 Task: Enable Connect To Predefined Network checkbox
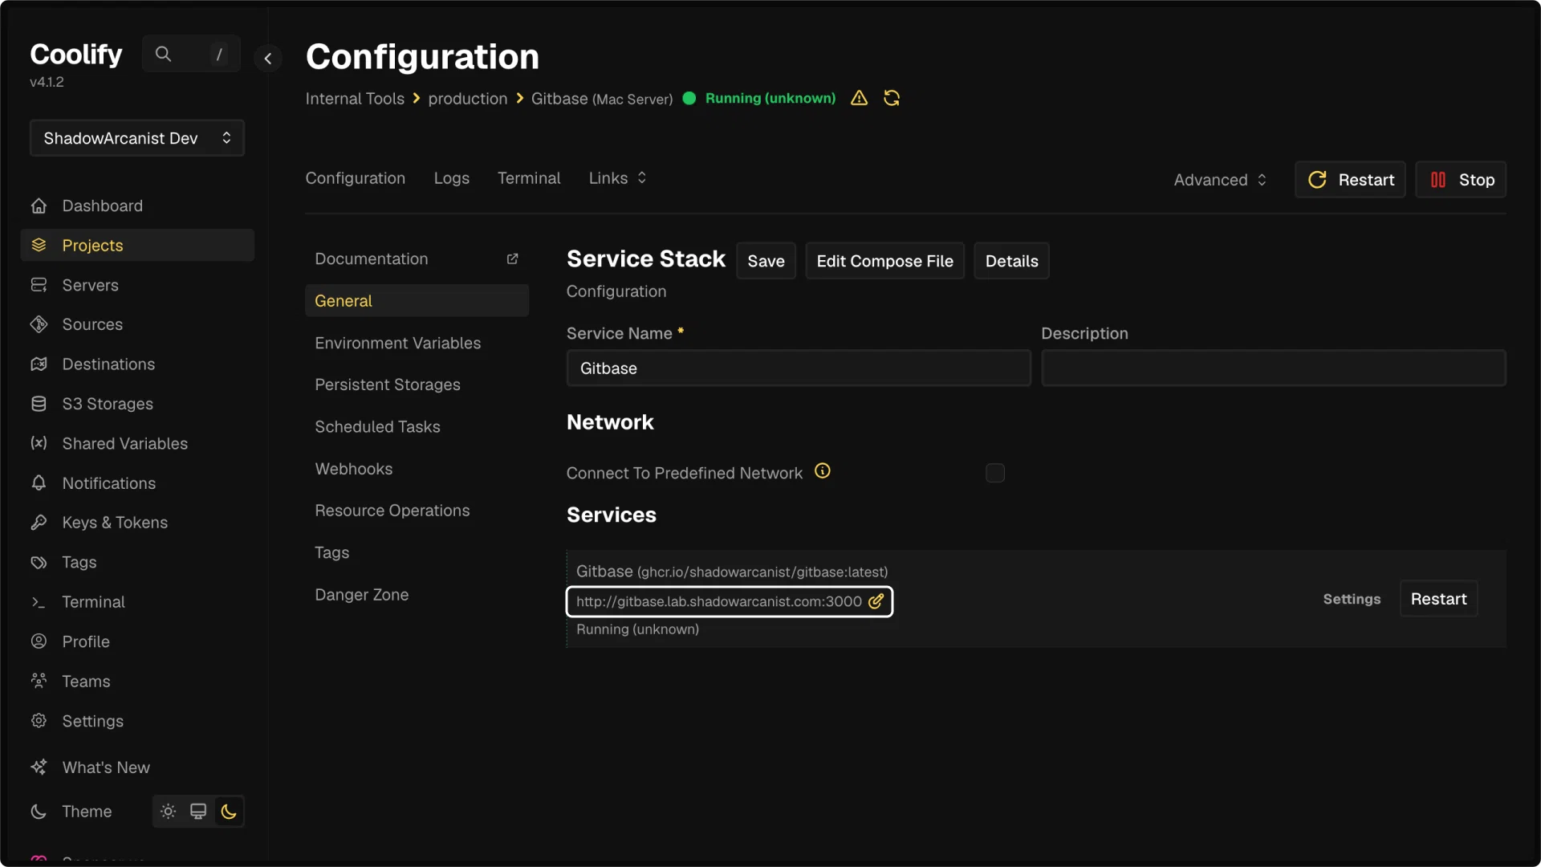click(x=995, y=473)
